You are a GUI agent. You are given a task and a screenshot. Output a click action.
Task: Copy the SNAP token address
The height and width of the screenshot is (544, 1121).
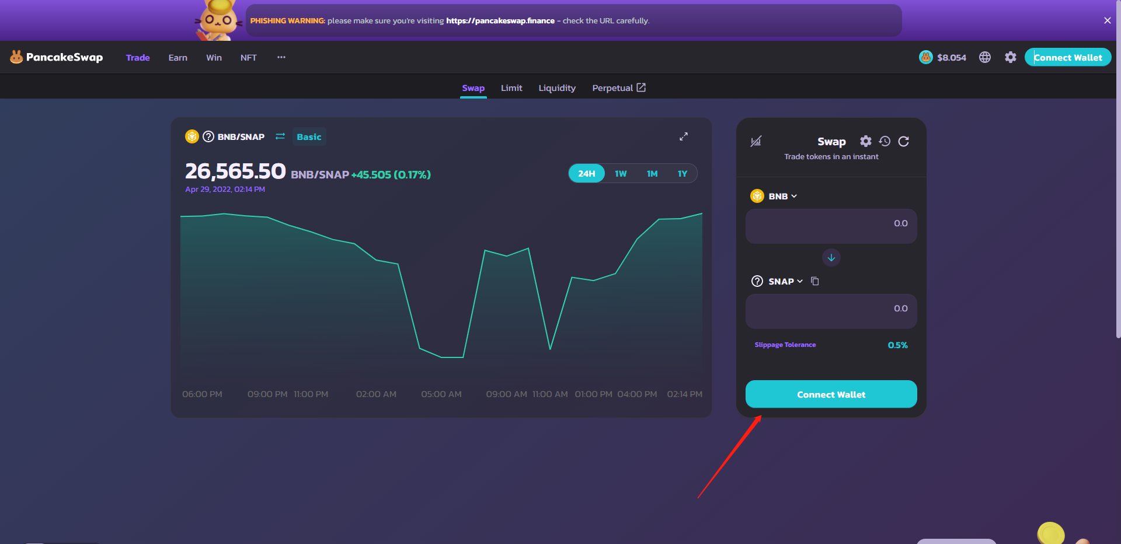tap(815, 281)
